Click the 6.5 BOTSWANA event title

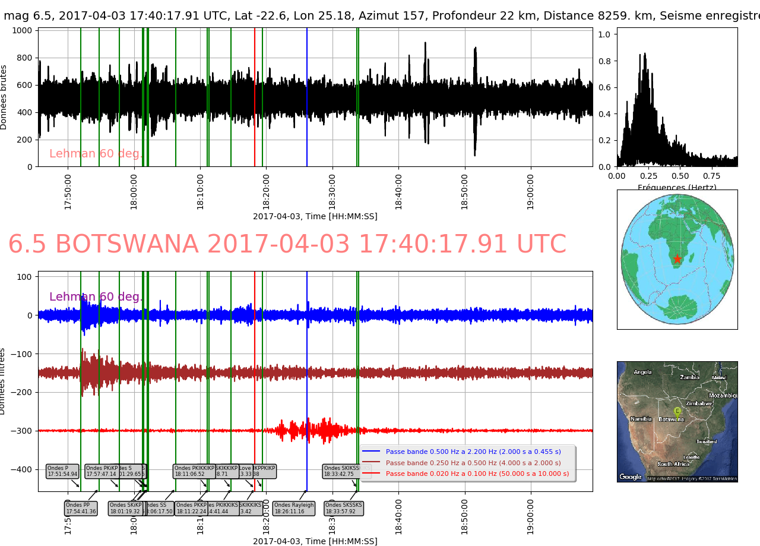coord(287,245)
